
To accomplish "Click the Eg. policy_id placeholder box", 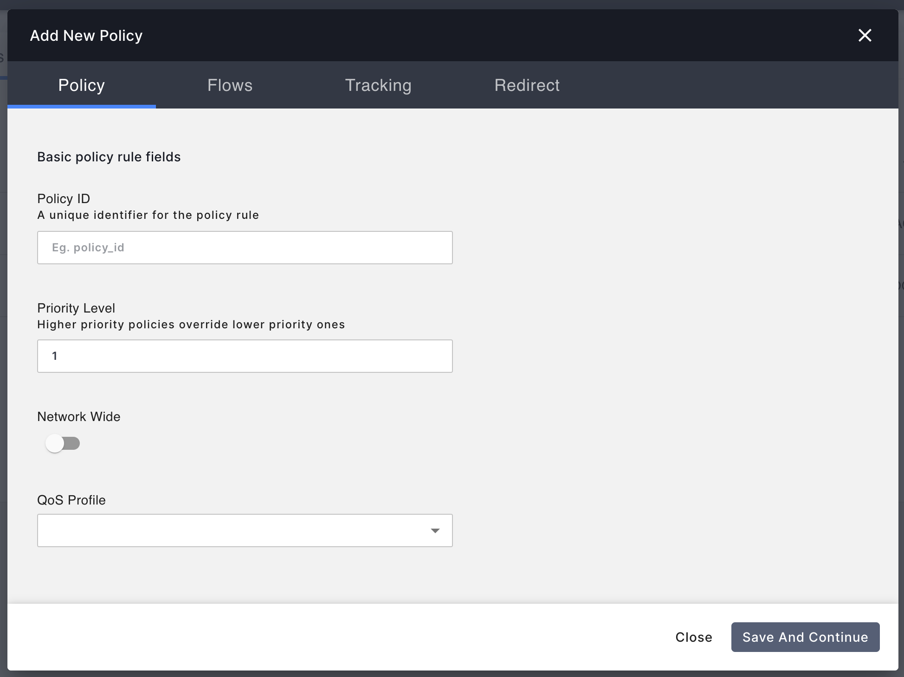I will 245,247.
